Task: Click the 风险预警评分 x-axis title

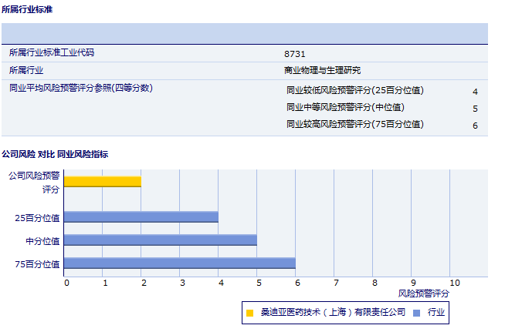Action: click(x=423, y=293)
